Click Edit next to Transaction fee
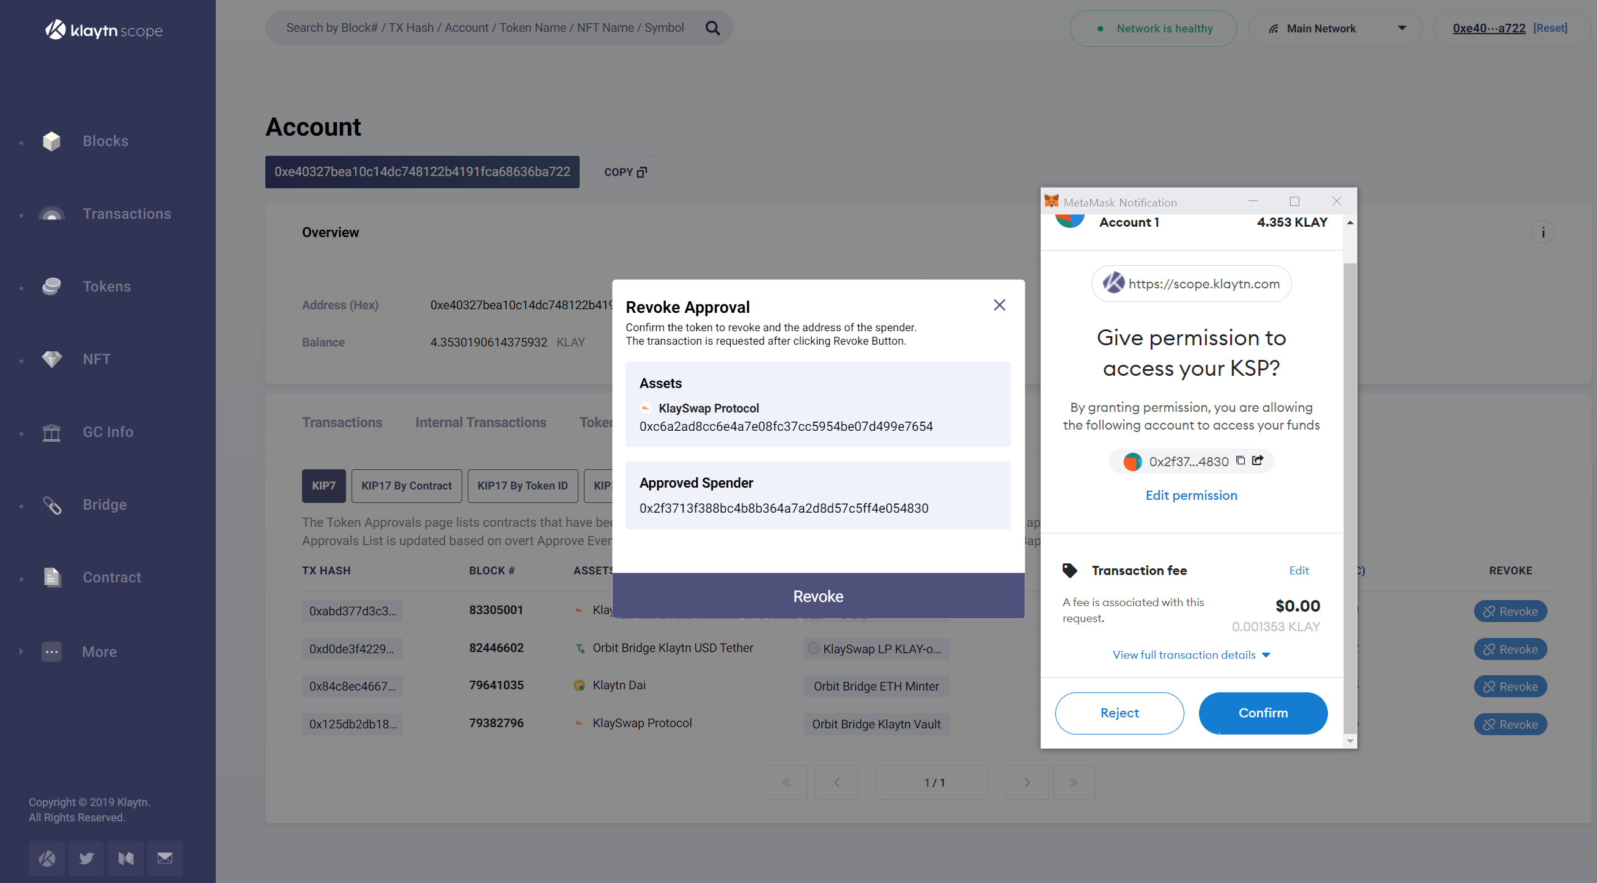Screen dimensions: 1597x883 [x=1299, y=571]
